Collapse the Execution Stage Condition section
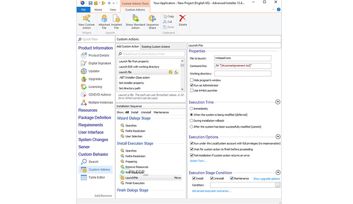 click(278, 172)
